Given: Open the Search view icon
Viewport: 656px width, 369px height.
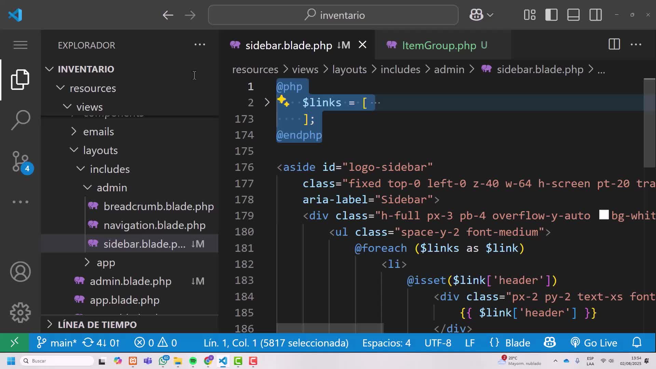Looking at the screenshot, I should pyautogui.click(x=20, y=120).
